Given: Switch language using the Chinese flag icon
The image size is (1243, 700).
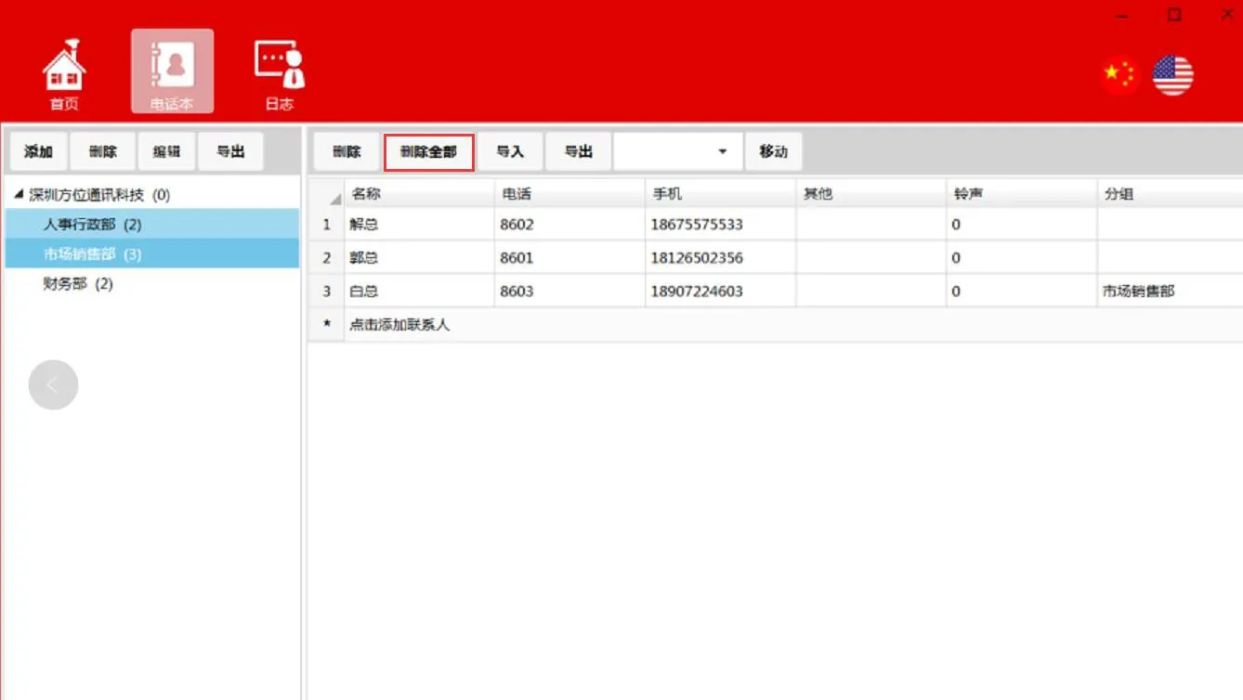Looking at the screenshot, I should [1119, 74].
